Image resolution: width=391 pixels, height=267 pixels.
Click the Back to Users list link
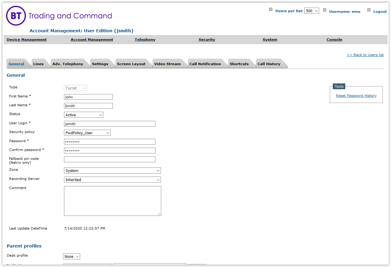365,55
